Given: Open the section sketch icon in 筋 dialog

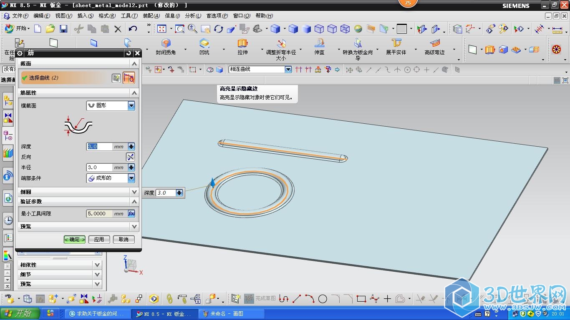Looking at the screenshot, I should (x=116, y=78).
